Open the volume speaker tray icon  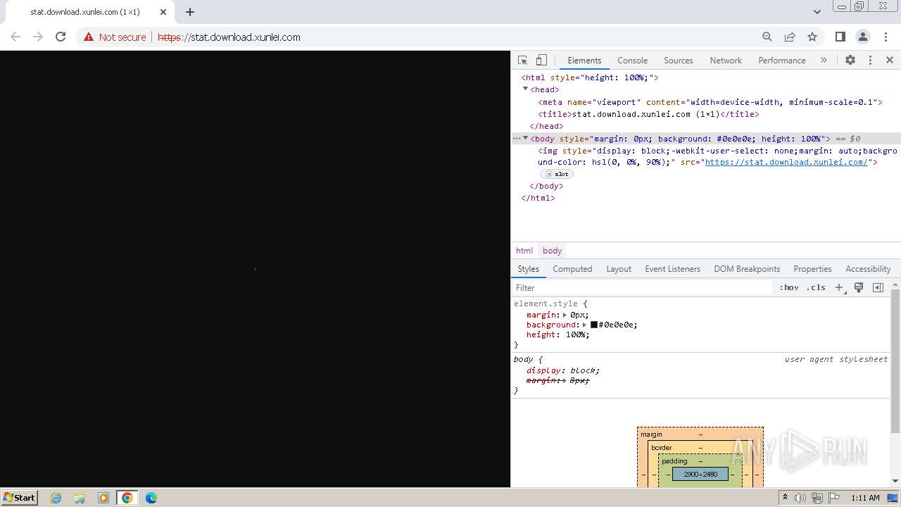(x=800, y=498)
